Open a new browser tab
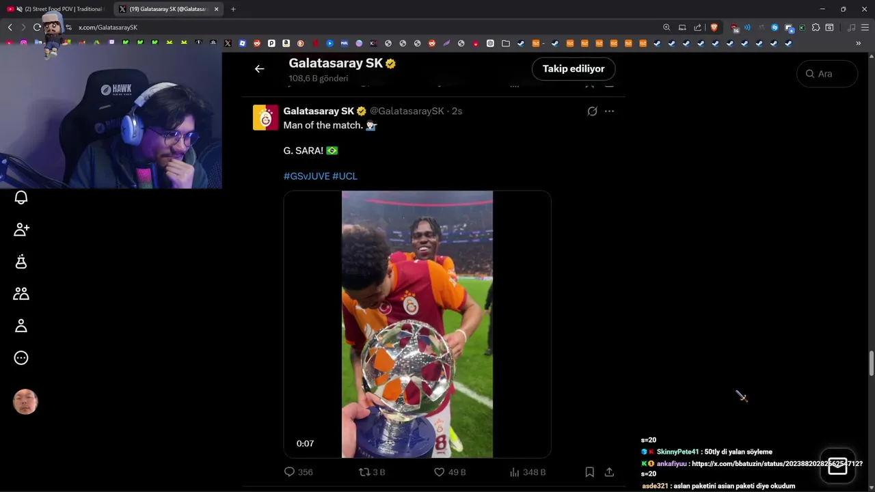The width and height of the screenshot is (875, 492). tap(233, 9)
